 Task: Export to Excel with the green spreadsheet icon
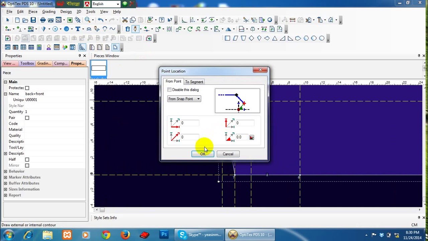(x=70, y=20)
